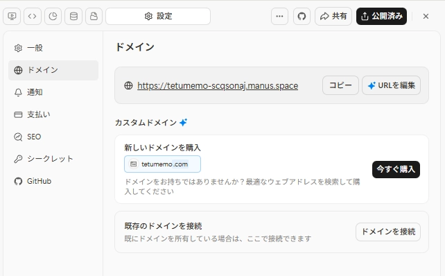
Task: Open SEO settings in sidebar
Action: click(x=53, y=137)
